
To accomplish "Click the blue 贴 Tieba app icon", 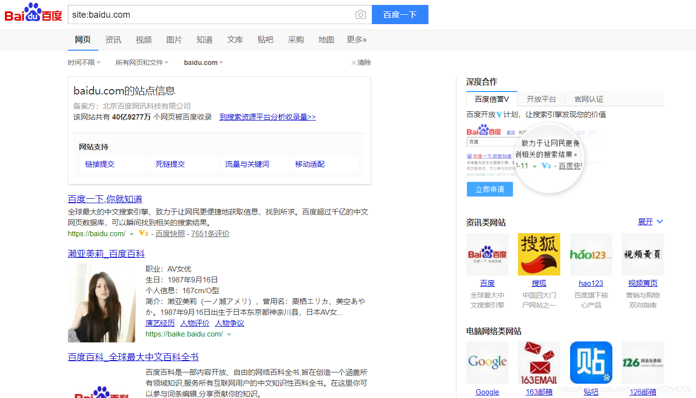I will pyautogui.click(x=591, y=363).
